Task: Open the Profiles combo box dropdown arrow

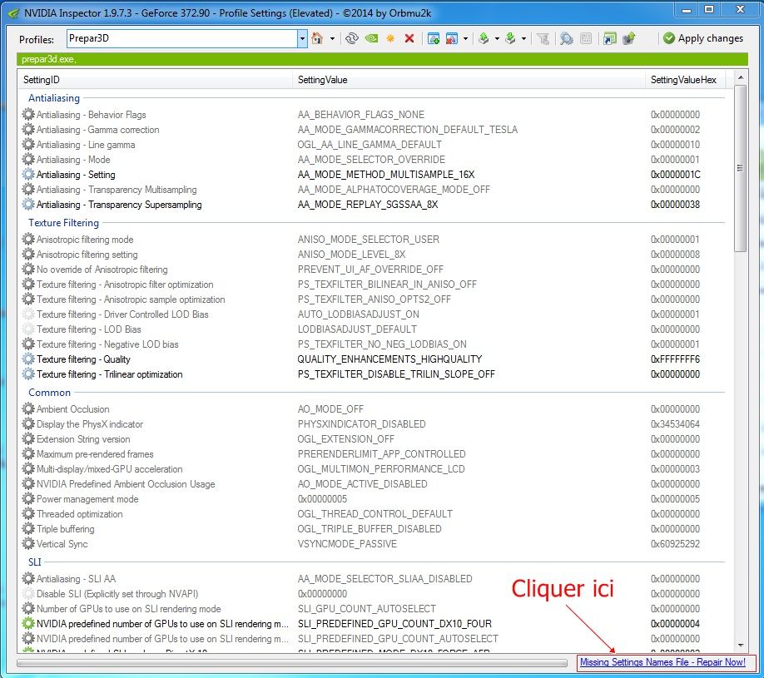Action: pyautogui.click(x=302, y=38)
